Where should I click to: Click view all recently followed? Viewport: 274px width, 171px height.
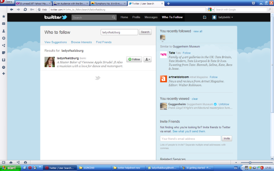tap(198, 31)
